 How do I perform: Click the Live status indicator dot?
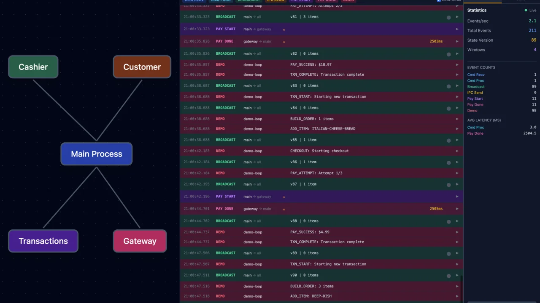[x=526, y=10]
